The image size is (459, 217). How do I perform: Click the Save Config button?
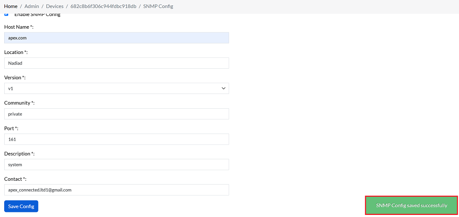point(21,206)
